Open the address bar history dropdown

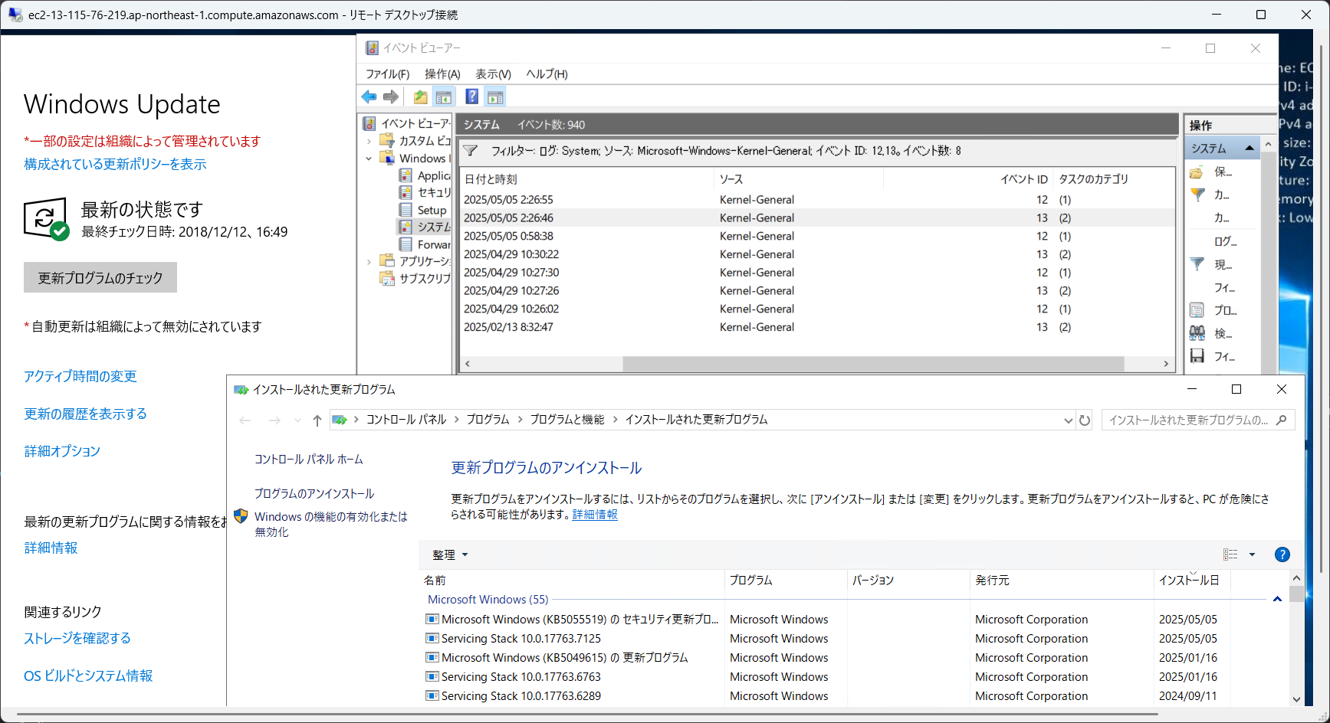coord(1069,420)
